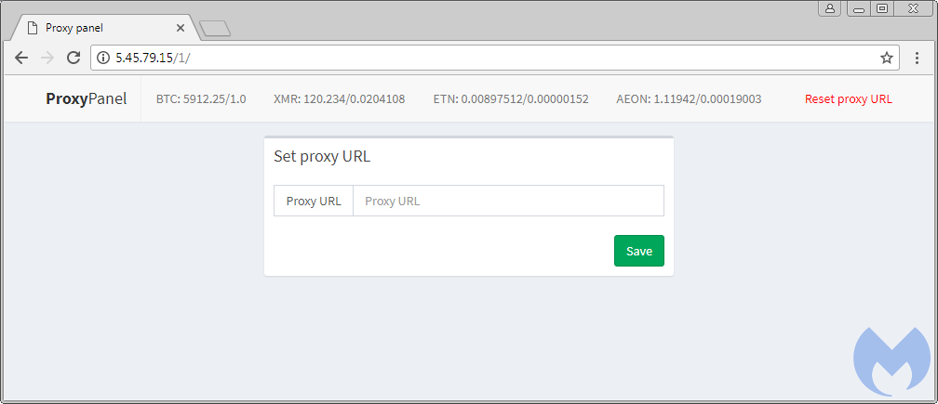Viewport: 938px width, 404px height.
Task: Click the AEON rate text in navbar
Action: 689,98
